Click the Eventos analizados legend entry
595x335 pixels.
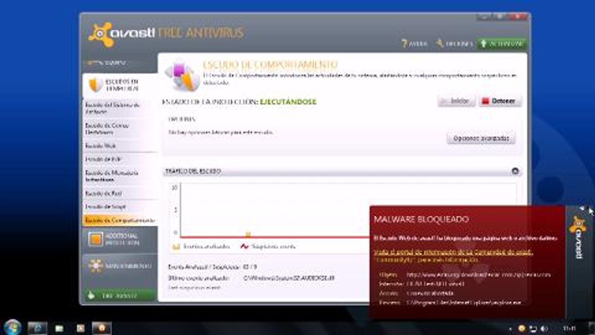click(x=201, y=247)
